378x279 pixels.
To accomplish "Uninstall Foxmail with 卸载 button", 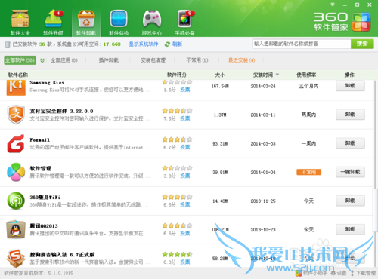I will (x=350, y=143).
